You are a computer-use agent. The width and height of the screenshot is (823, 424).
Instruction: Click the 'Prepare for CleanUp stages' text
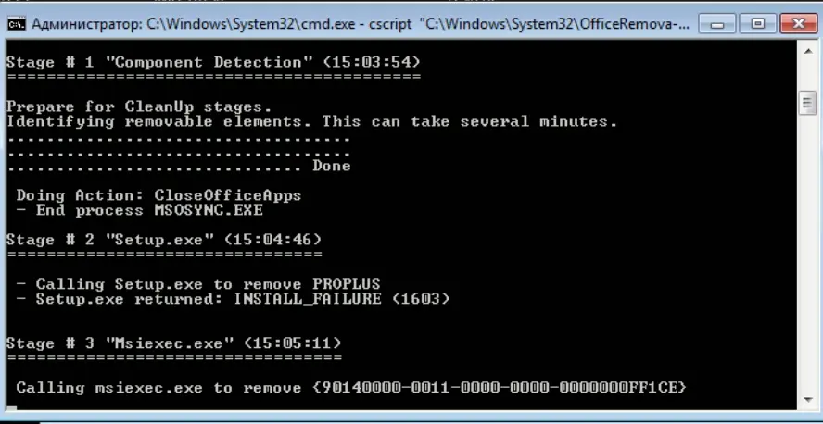click(139, 106)
